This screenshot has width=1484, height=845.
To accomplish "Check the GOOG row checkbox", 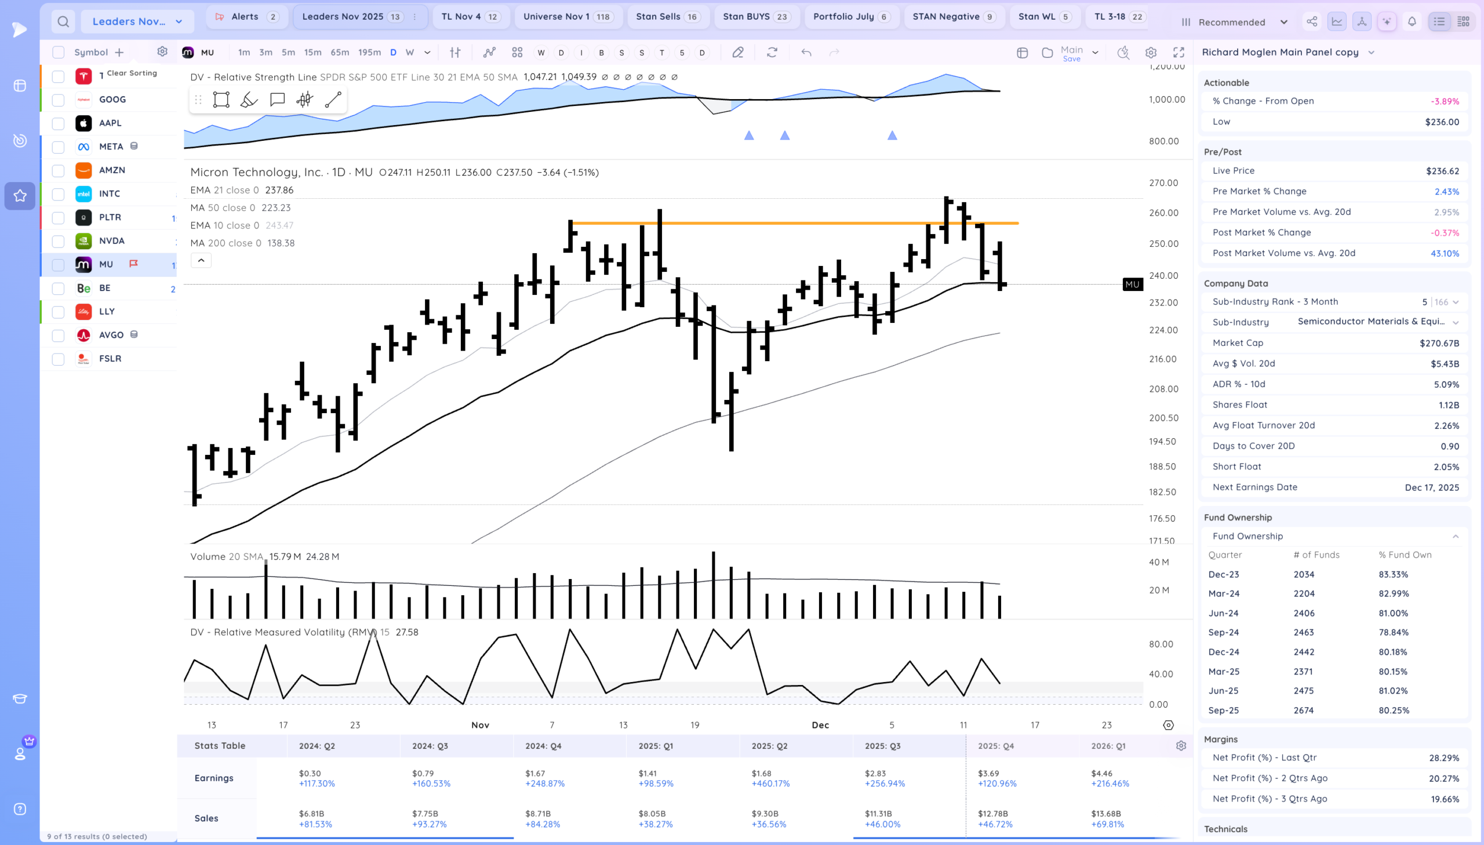I will pos(58,100).
